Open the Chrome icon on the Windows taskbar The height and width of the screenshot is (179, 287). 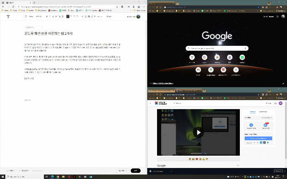(x=58, y=177)
